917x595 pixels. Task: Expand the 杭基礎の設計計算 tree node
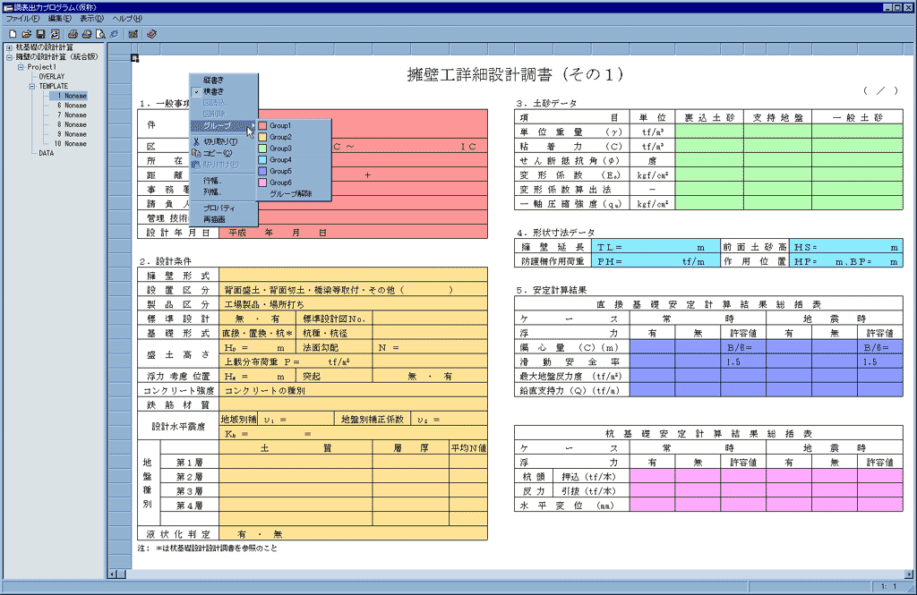click(x=9, y=47)
